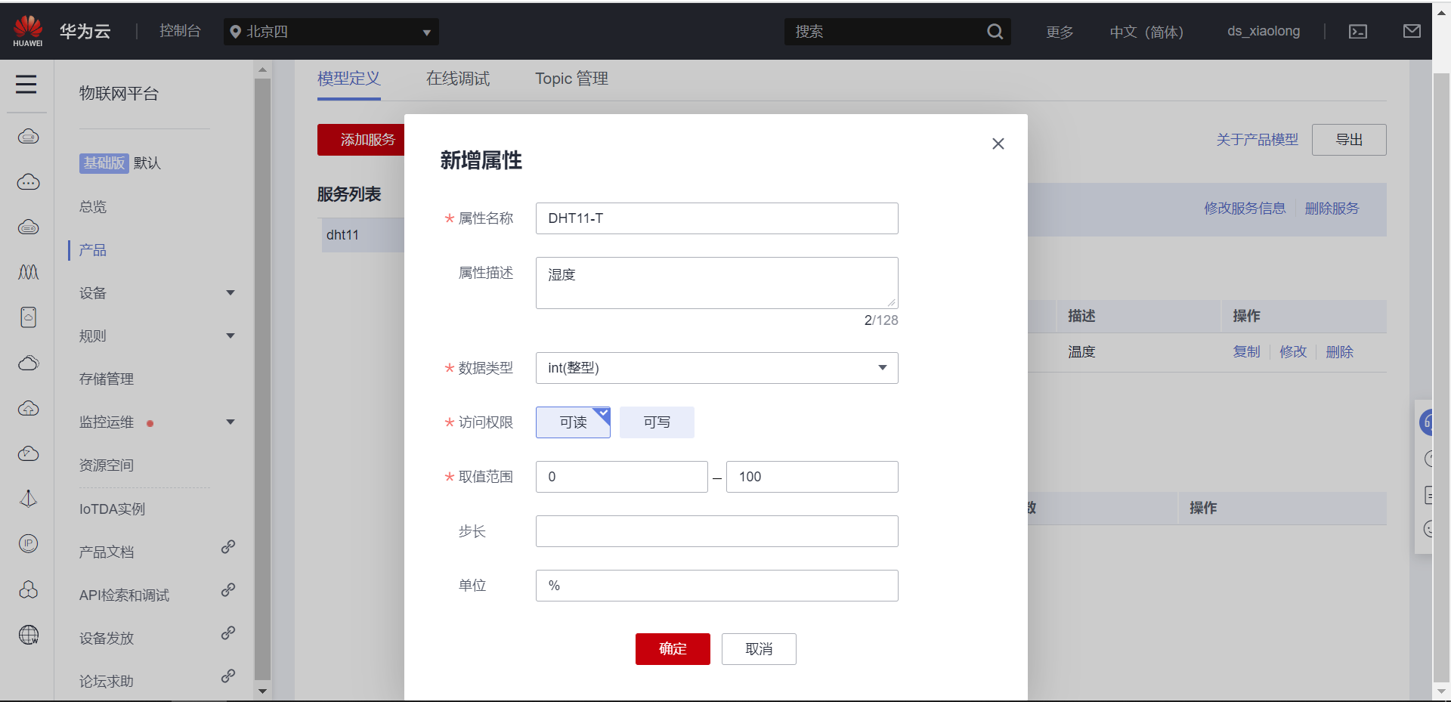Viewport: 1451px width, 702px height.
Task: Click the 控制台 link in header
Action: [180, 31]
